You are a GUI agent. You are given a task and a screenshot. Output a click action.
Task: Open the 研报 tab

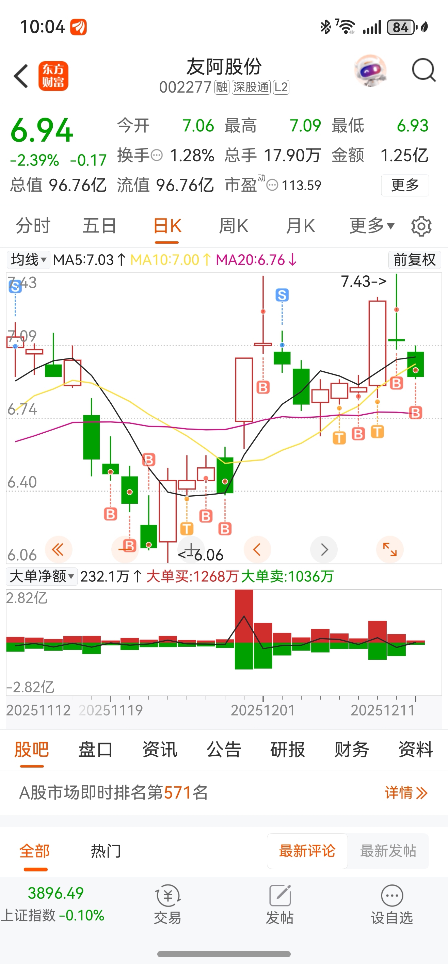click(x=288, y=750)
